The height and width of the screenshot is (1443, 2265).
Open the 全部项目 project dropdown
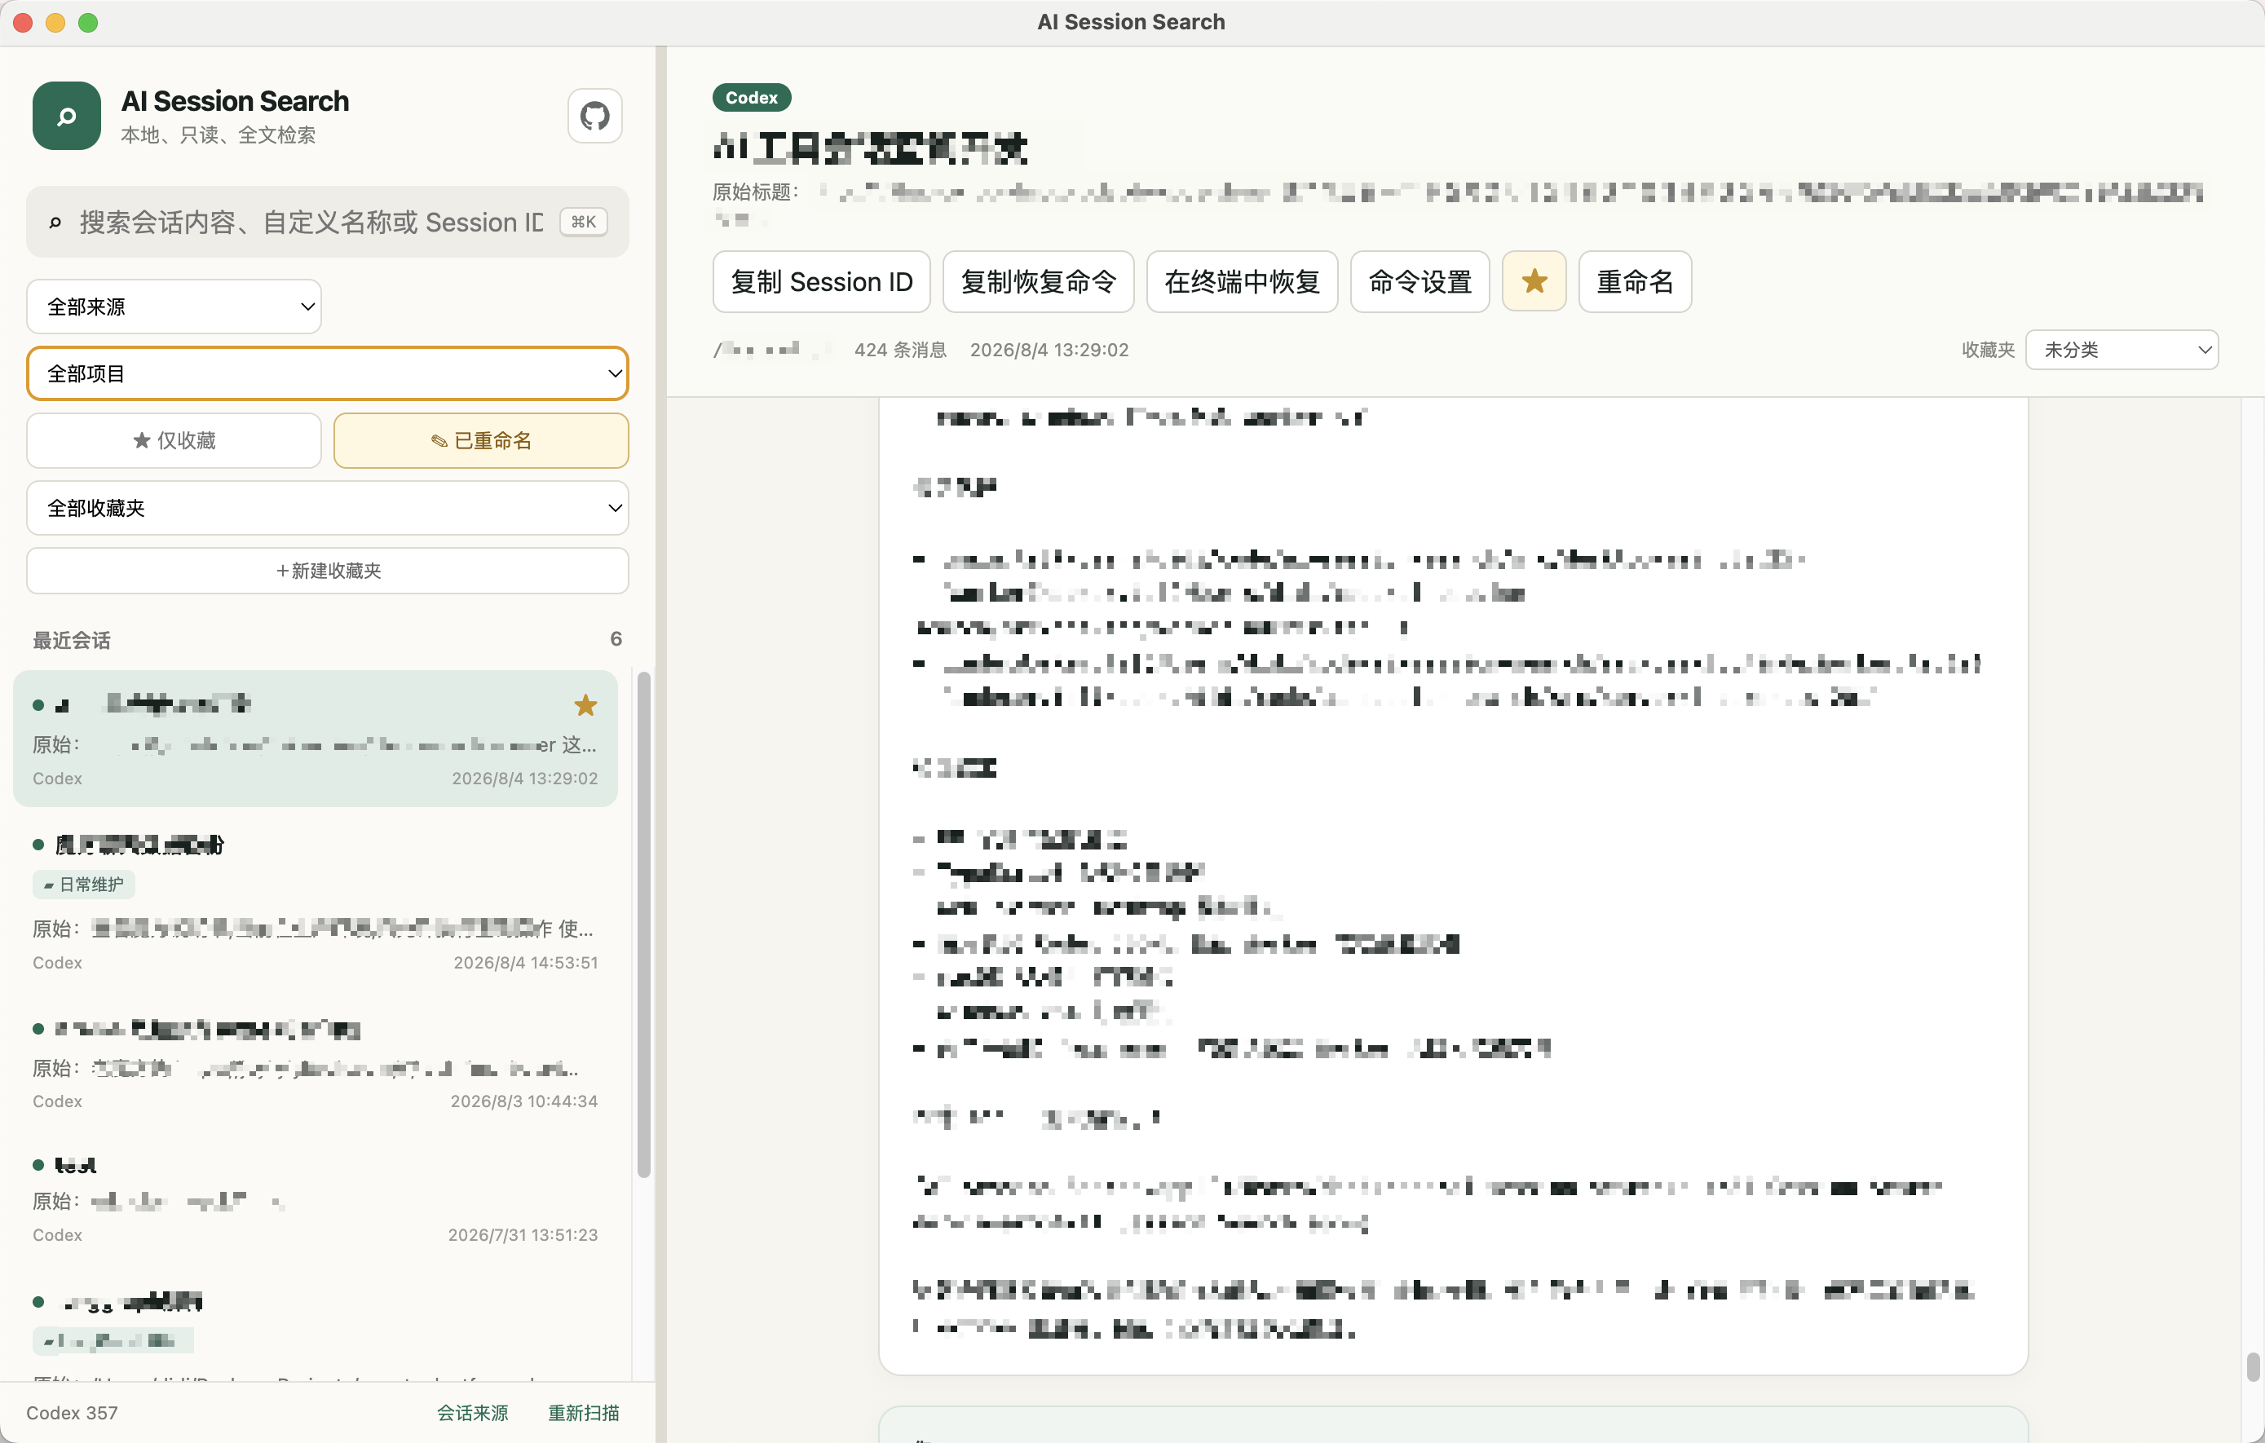click(x=327, y=373)
